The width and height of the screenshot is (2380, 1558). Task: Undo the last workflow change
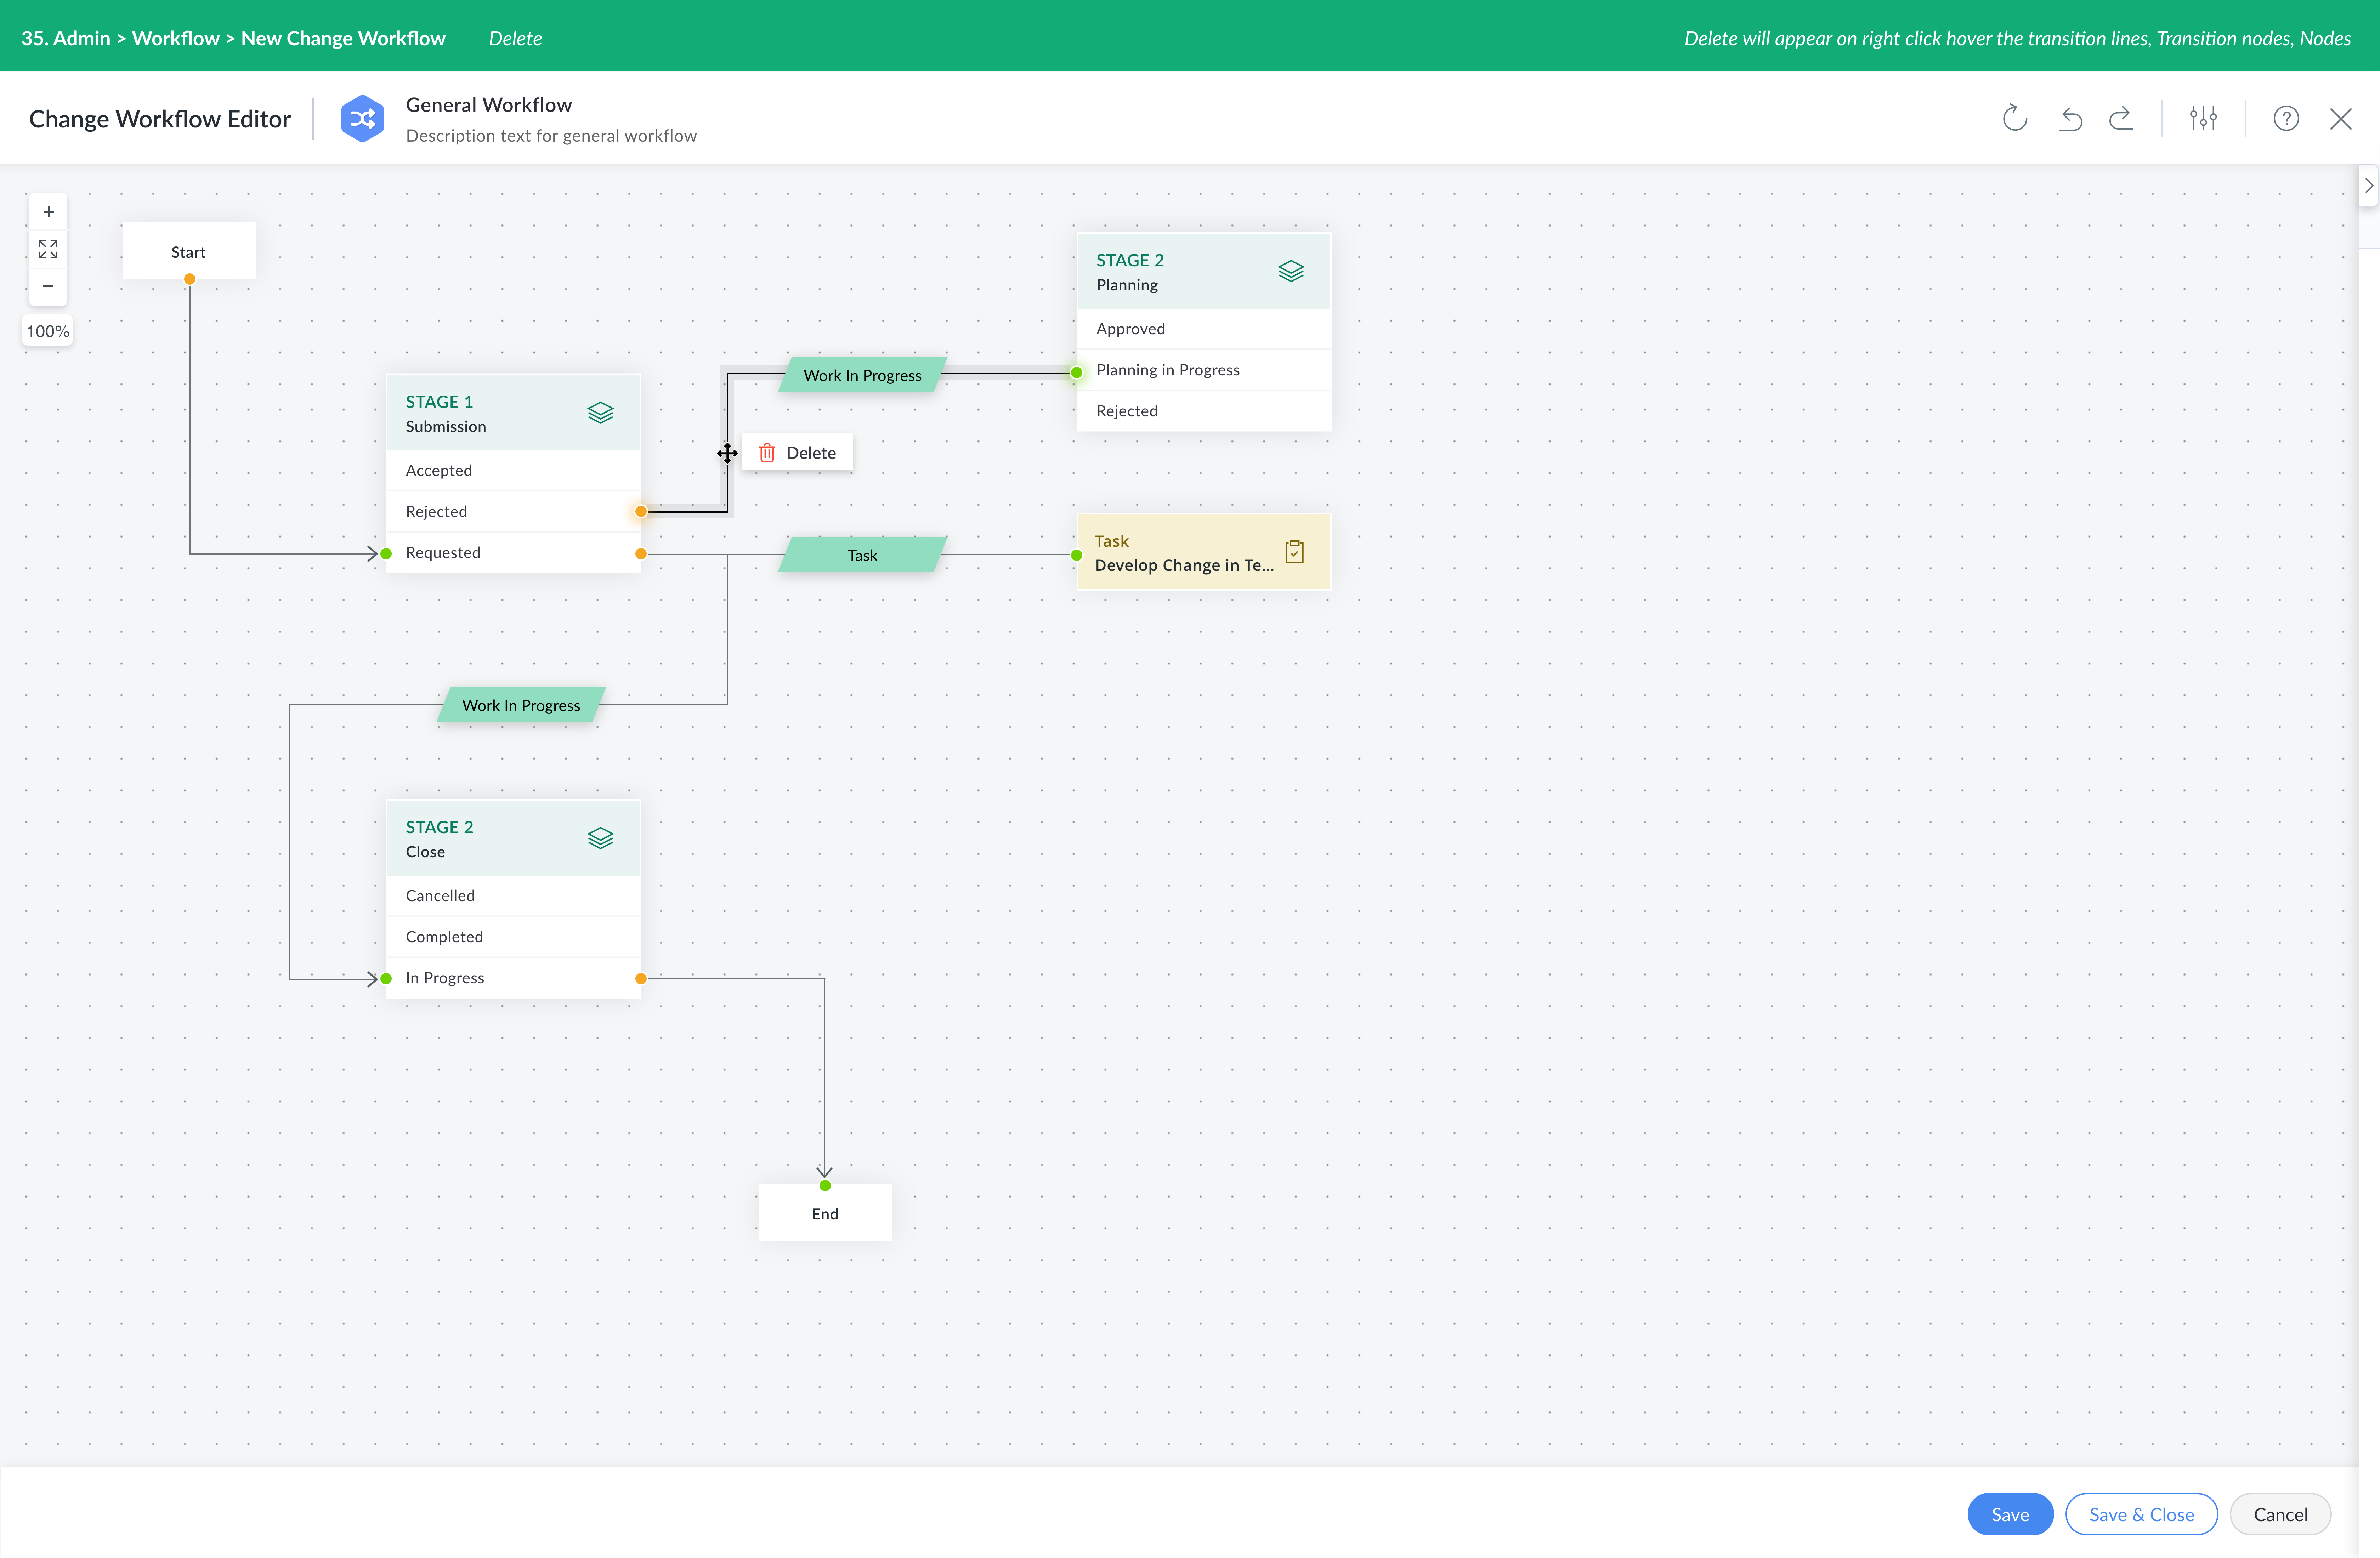coord(2070,119)
